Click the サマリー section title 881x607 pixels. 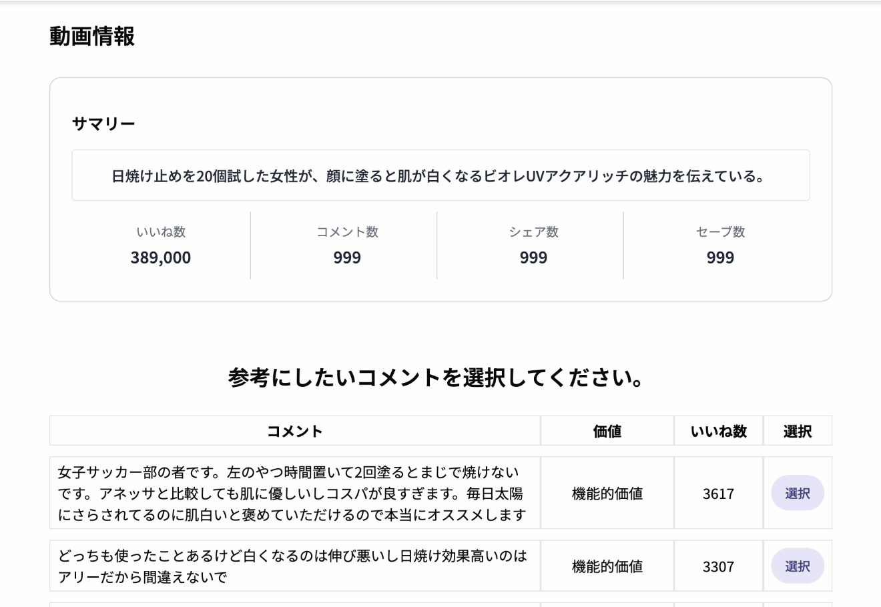point(103,124)
